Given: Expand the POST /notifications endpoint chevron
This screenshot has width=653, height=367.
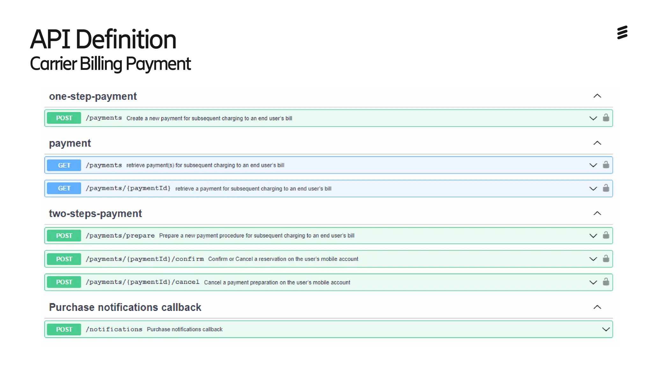Looking at the screenshot, I should point(606,329).
